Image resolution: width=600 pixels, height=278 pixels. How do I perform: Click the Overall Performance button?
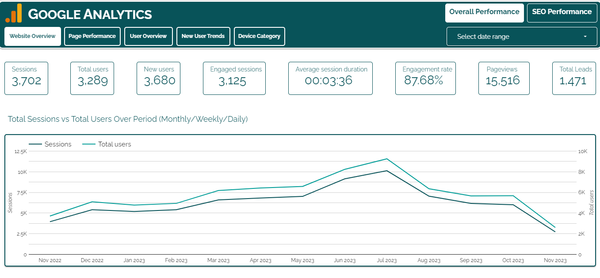(x=484, y=12)
